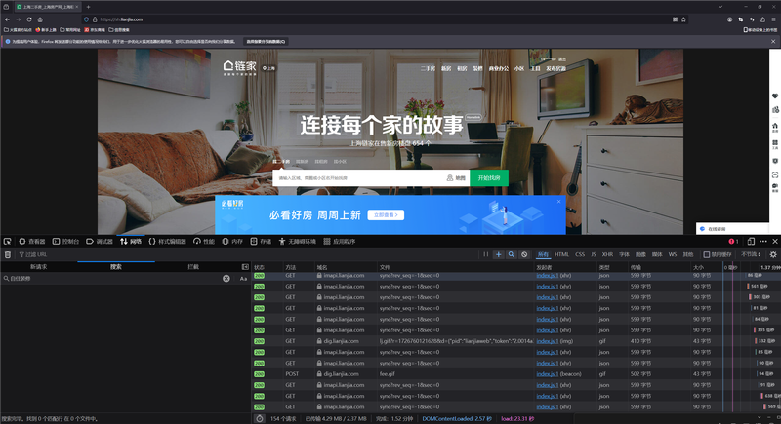This screenshot has width=781, height=424.
Task: Open the 样式编辑器 Style Editor panel
Action: click(x=167, y=241)
